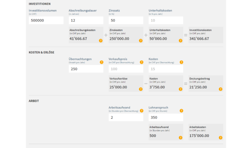
Task: Click the Unterhaltskosten percentage input field
Action: pyautogui.click(x=166, y=20)
